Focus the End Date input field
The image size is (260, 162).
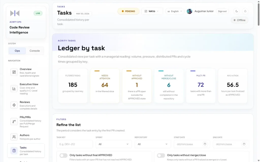click(231, 144)
